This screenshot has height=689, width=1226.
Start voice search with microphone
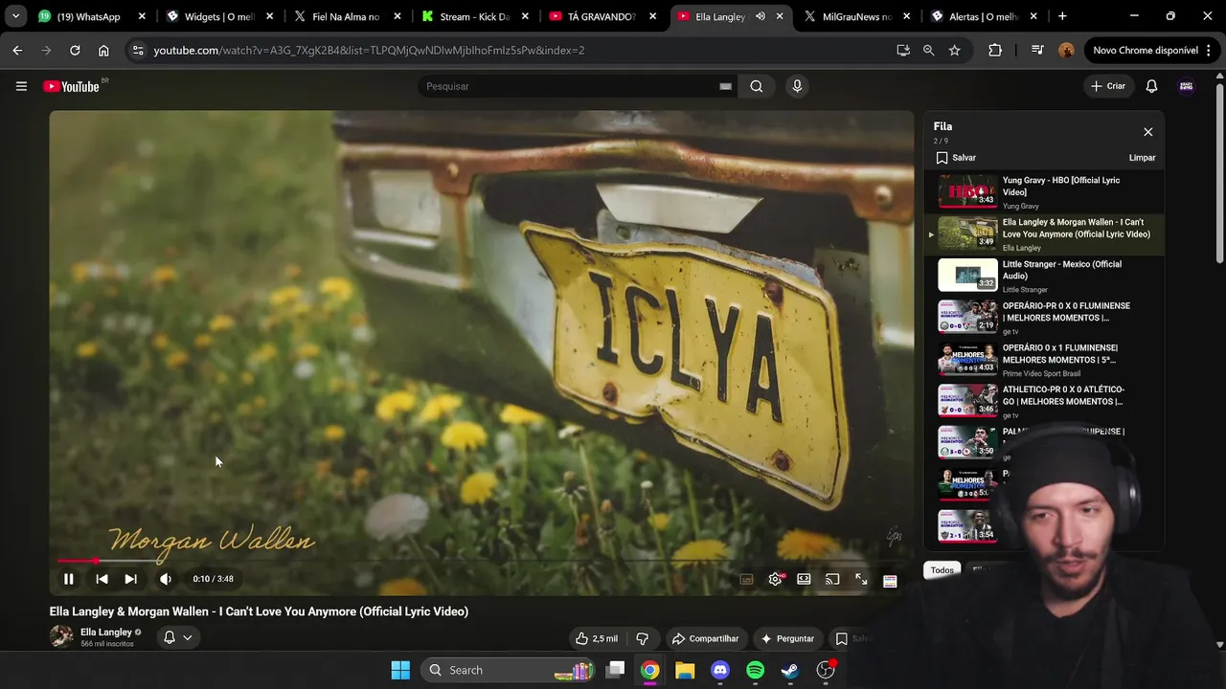click(x=797, y=86)
